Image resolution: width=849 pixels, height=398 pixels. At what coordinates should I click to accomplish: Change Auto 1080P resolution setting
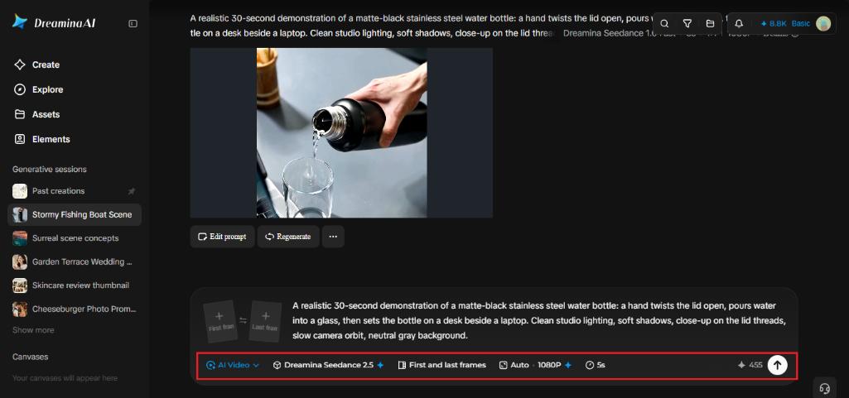535,365
